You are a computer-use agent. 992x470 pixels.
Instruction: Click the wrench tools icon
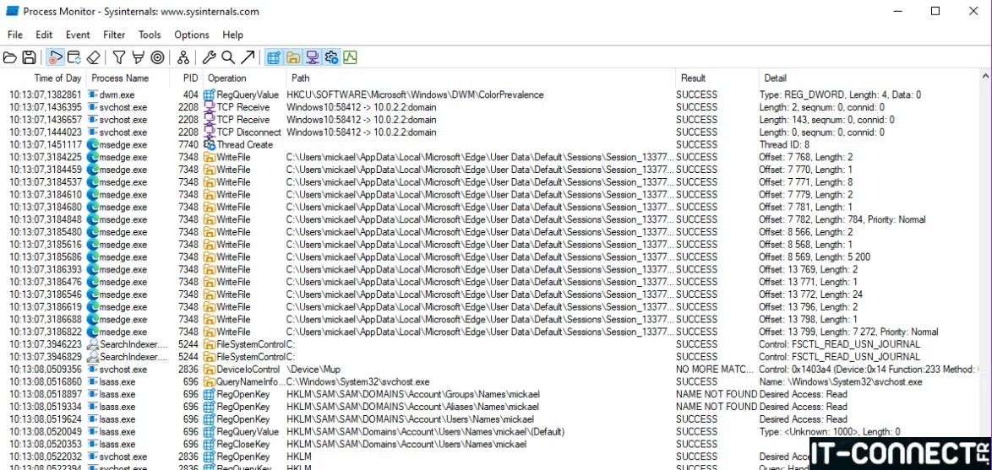click(x=210, y=57)
